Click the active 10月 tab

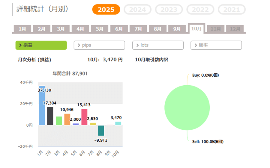(x=196, y=29)
